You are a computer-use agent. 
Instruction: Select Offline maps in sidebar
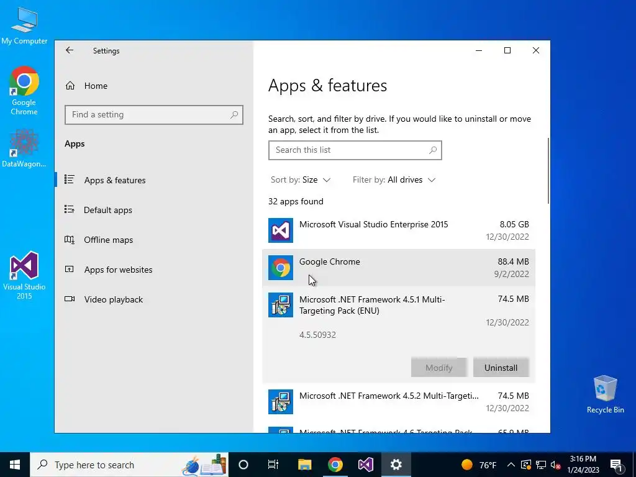[108, 240]
